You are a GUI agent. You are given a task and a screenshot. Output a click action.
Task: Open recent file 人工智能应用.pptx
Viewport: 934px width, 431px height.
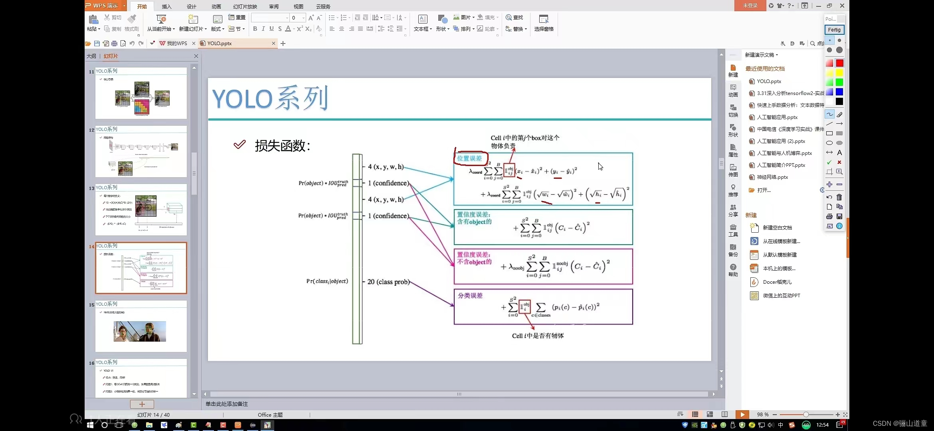tap(777, 117)
